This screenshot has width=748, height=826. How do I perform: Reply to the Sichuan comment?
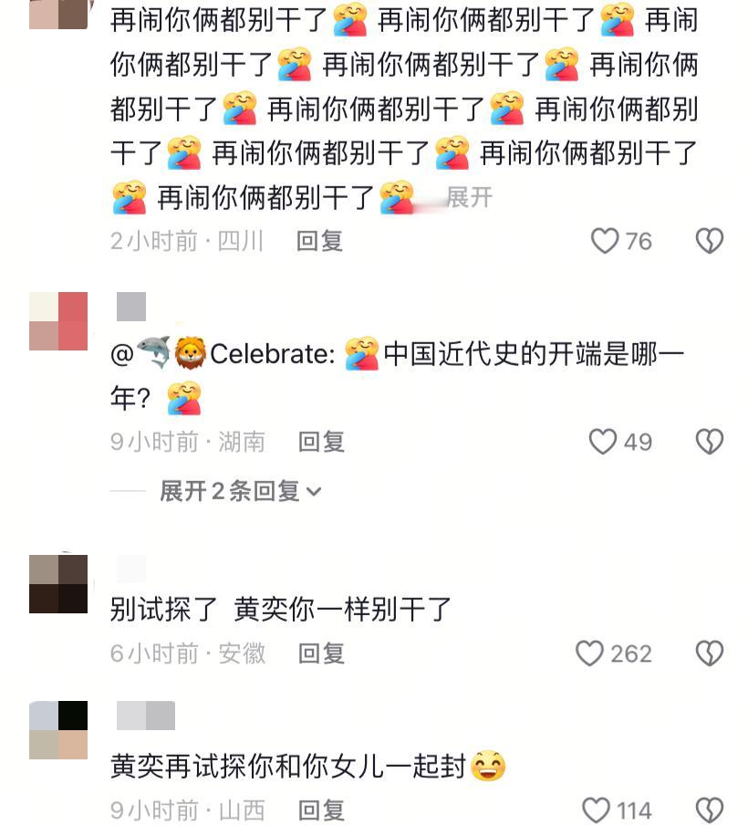(x=319, y=241)
